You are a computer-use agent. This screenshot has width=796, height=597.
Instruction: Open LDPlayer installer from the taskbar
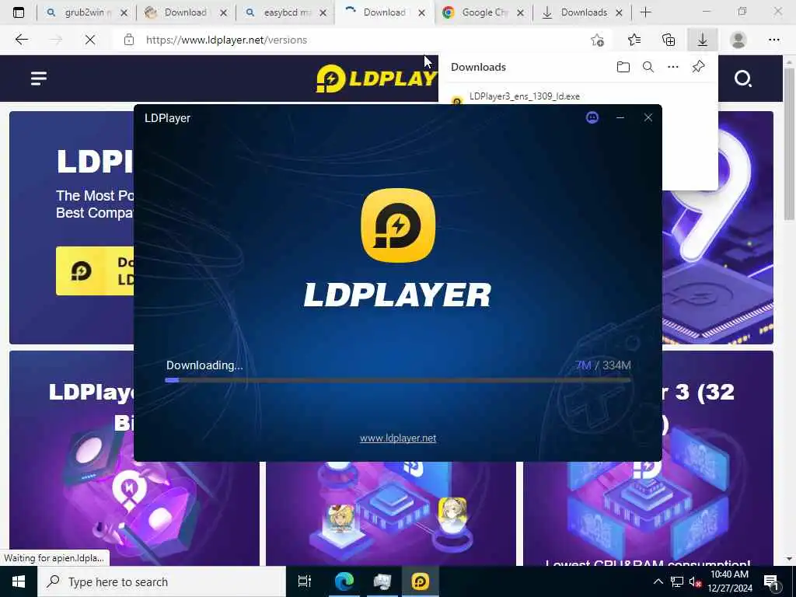[x=421, y=581]
